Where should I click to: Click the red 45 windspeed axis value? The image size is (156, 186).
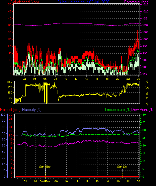point(10,11)
